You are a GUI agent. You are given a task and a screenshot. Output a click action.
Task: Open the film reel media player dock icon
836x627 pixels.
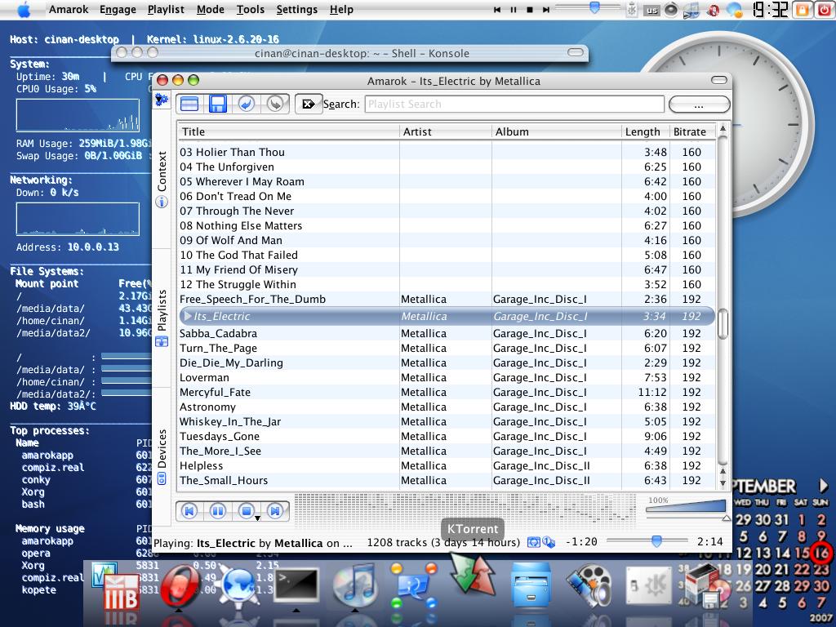point(589,585)
